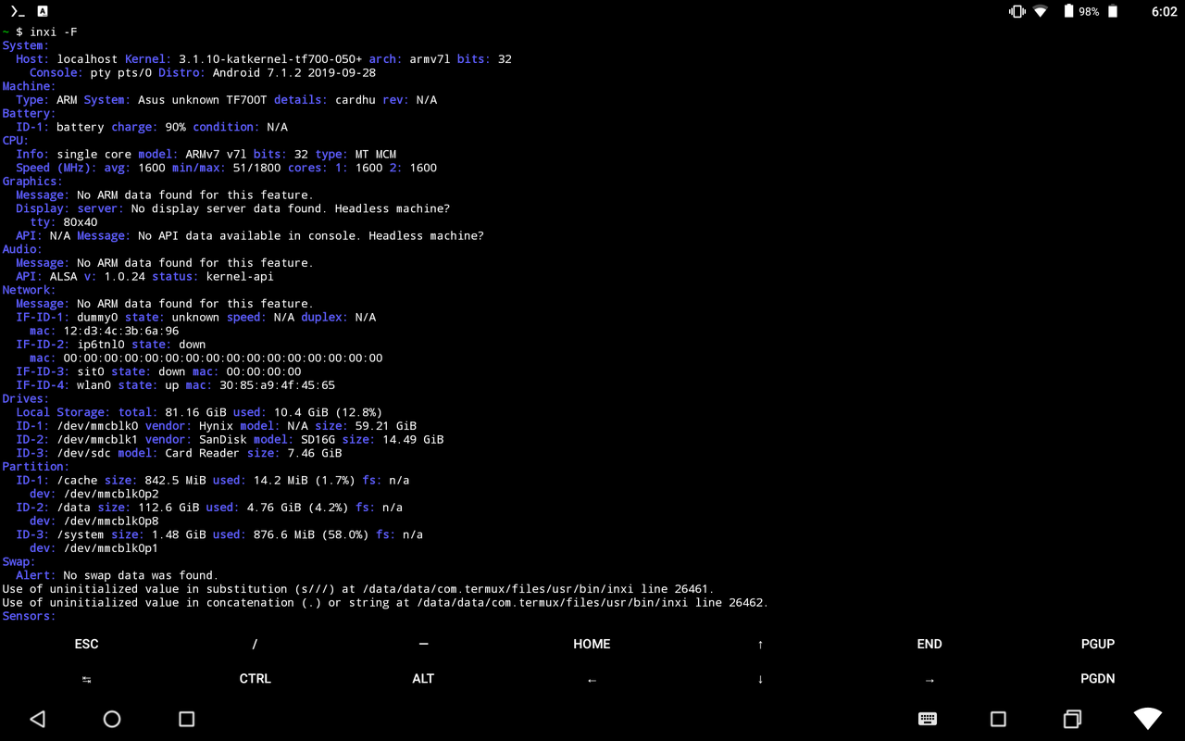Click '/dev/mmcblk0p8' device text
Screen dimensions: 1185x741
111,521
